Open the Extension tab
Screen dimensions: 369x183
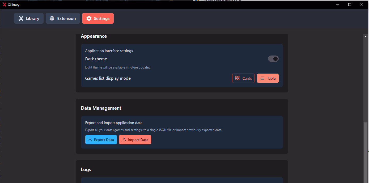63,18
